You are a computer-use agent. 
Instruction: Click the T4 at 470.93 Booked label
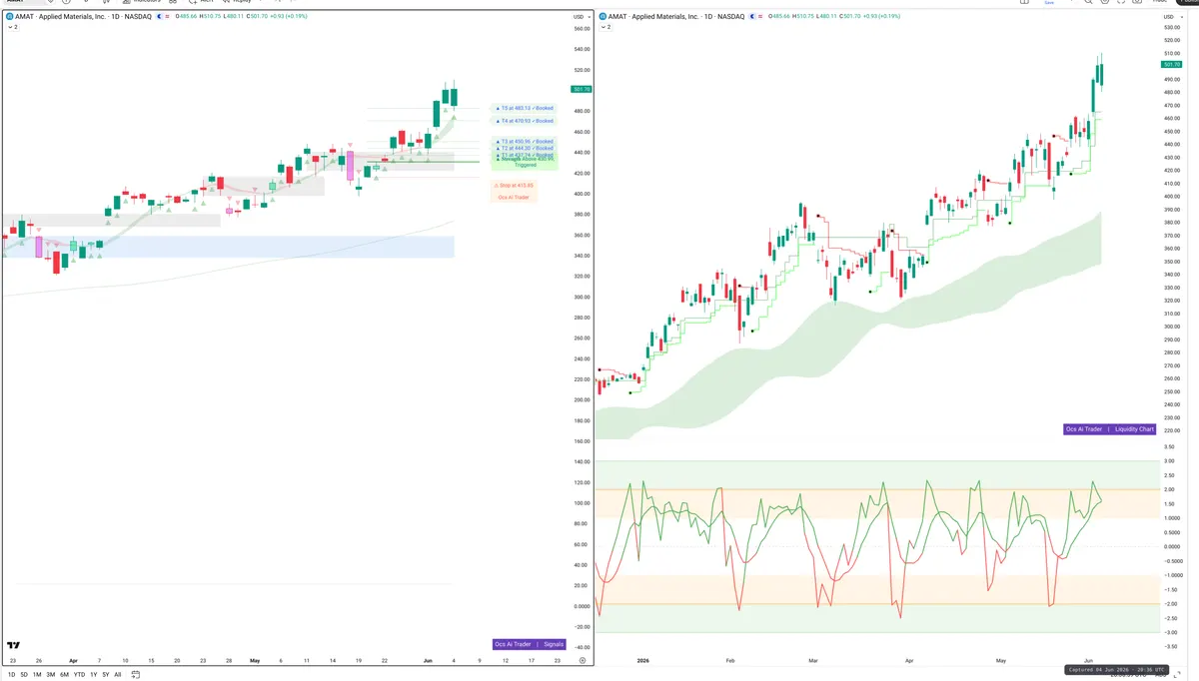click(x=525, y=121)
